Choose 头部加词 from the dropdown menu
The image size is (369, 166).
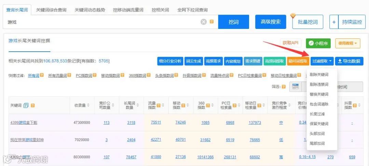[x=317, y=134]
